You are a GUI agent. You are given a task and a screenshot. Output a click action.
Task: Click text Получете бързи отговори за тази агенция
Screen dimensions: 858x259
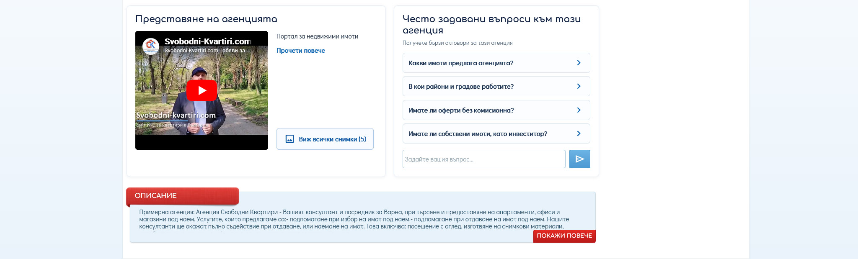(x=457, y=43)
